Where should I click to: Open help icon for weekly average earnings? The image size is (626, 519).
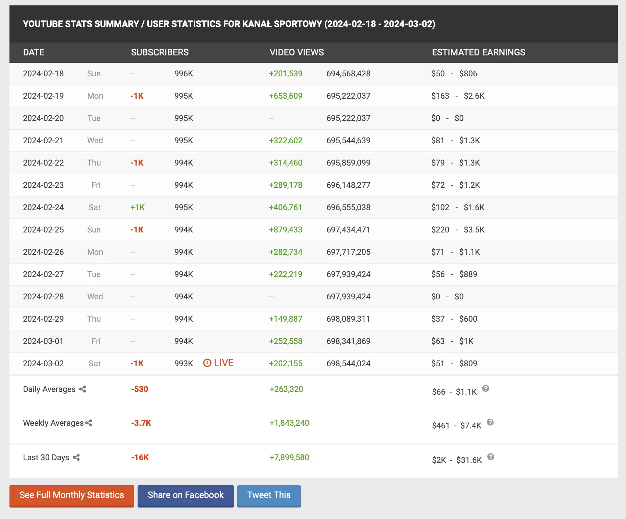[x=490, y=422]
